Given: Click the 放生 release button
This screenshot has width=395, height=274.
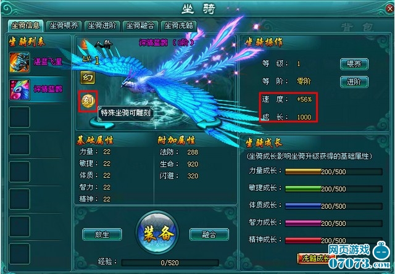Looking at the screenshot, I should (102, 235).
